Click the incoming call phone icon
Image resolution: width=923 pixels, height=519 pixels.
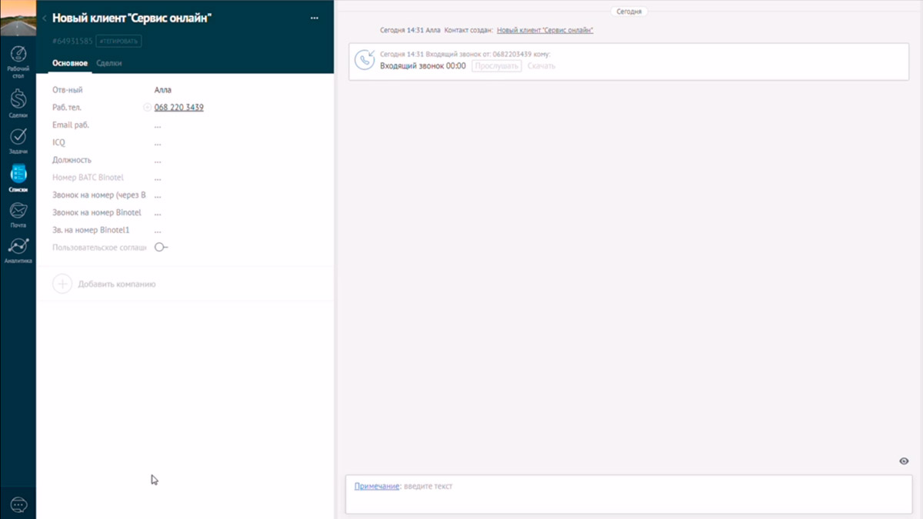[x=365, y=60]
